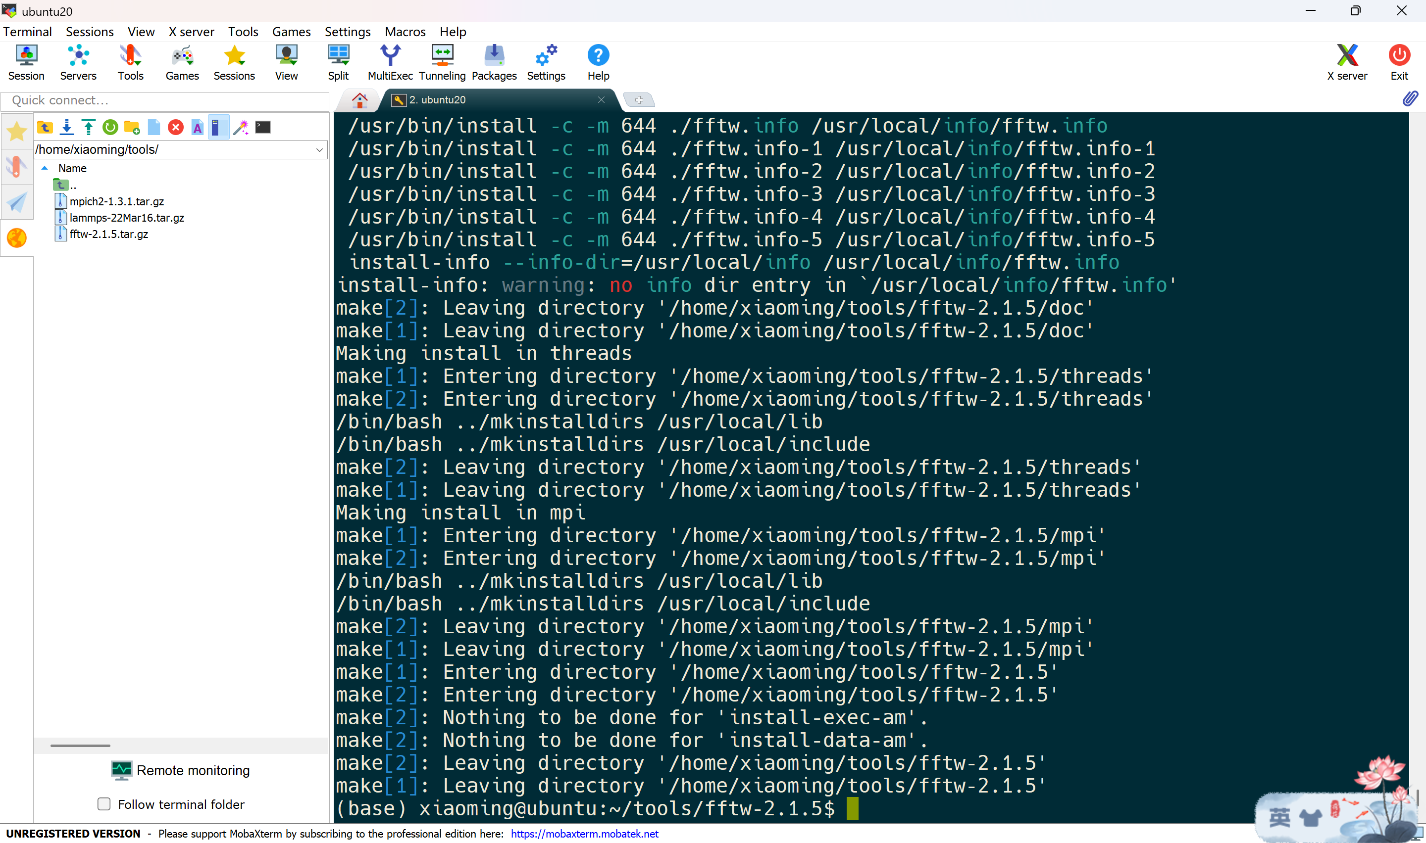Open the Tools knife sidebar tab
This screenshot has height=843, width=1426.
coord(17,167)
